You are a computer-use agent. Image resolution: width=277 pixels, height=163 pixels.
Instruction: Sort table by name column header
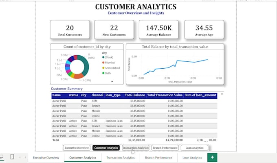(x=57, y=95)
